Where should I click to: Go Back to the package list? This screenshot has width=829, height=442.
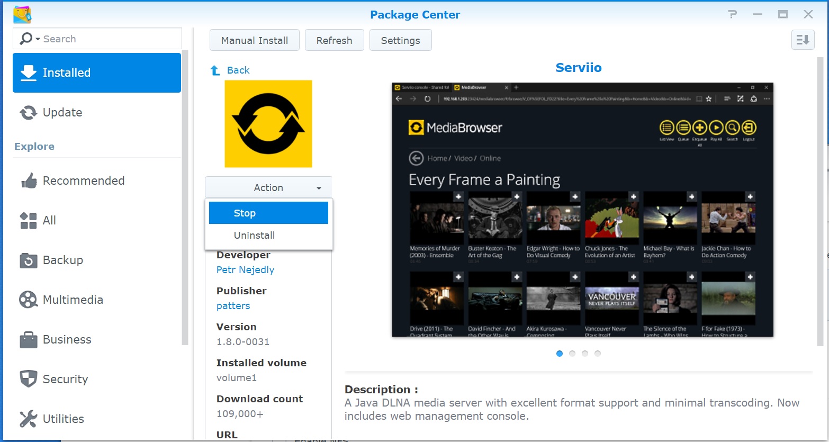click(238, 70)
